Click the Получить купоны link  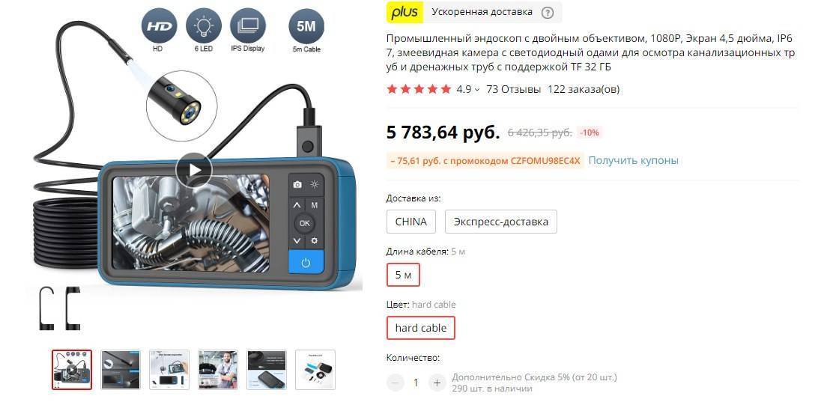coord(633,160)
